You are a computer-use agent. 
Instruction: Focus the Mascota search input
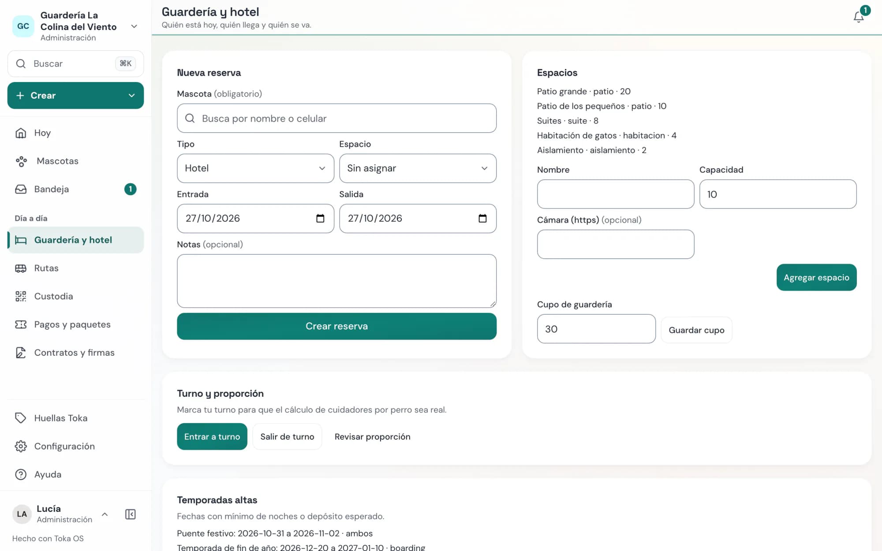tap(336, 118)
